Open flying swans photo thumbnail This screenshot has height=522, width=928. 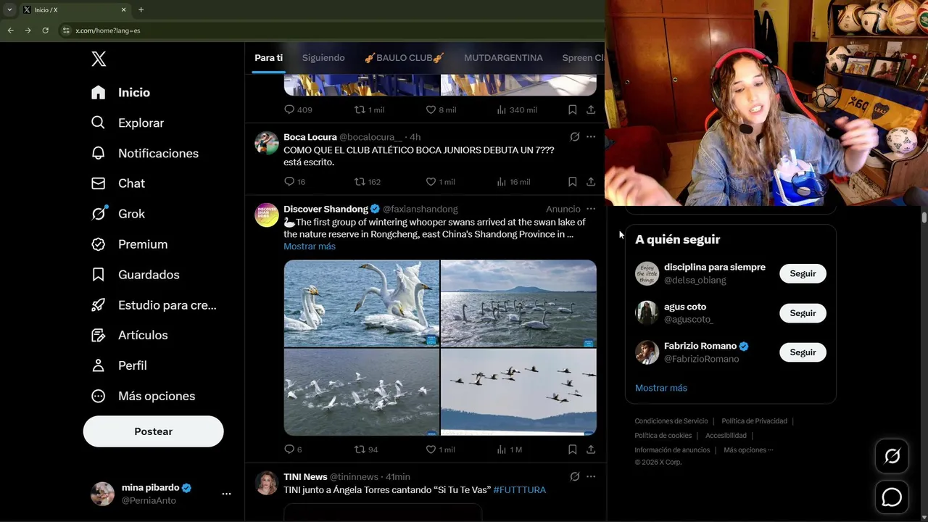[518, 391]
